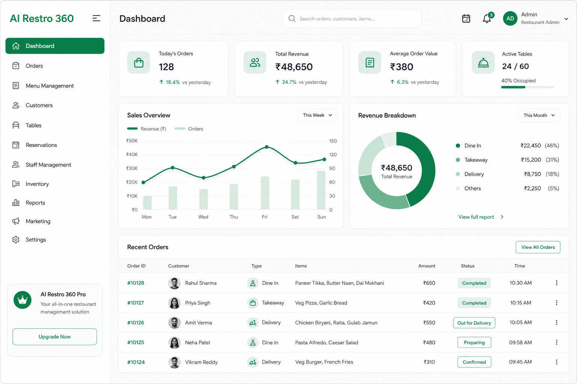Click the Preparing status badge
This screenshot has width=577, height=384.
click(474, 342)
